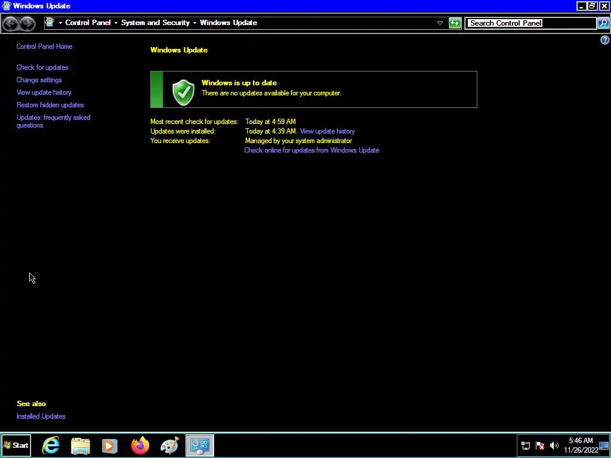Click the green shield status icon
The image size is (611, 458).
tap(184, 92)
